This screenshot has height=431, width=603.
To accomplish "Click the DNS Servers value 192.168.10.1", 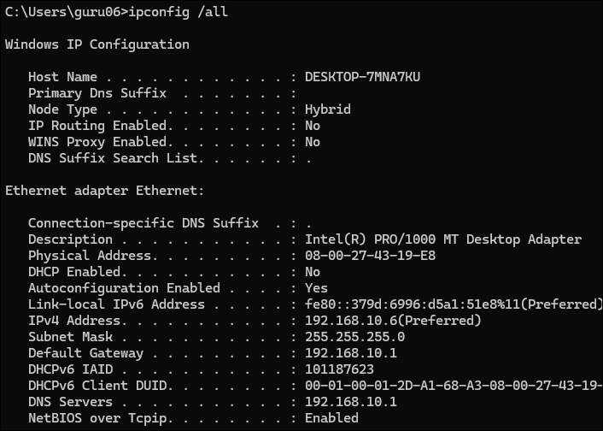I will [x=351, y=402].
